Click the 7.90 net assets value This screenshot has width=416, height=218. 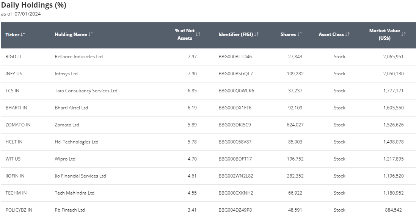pyautogui.click(x=192, y=74)
